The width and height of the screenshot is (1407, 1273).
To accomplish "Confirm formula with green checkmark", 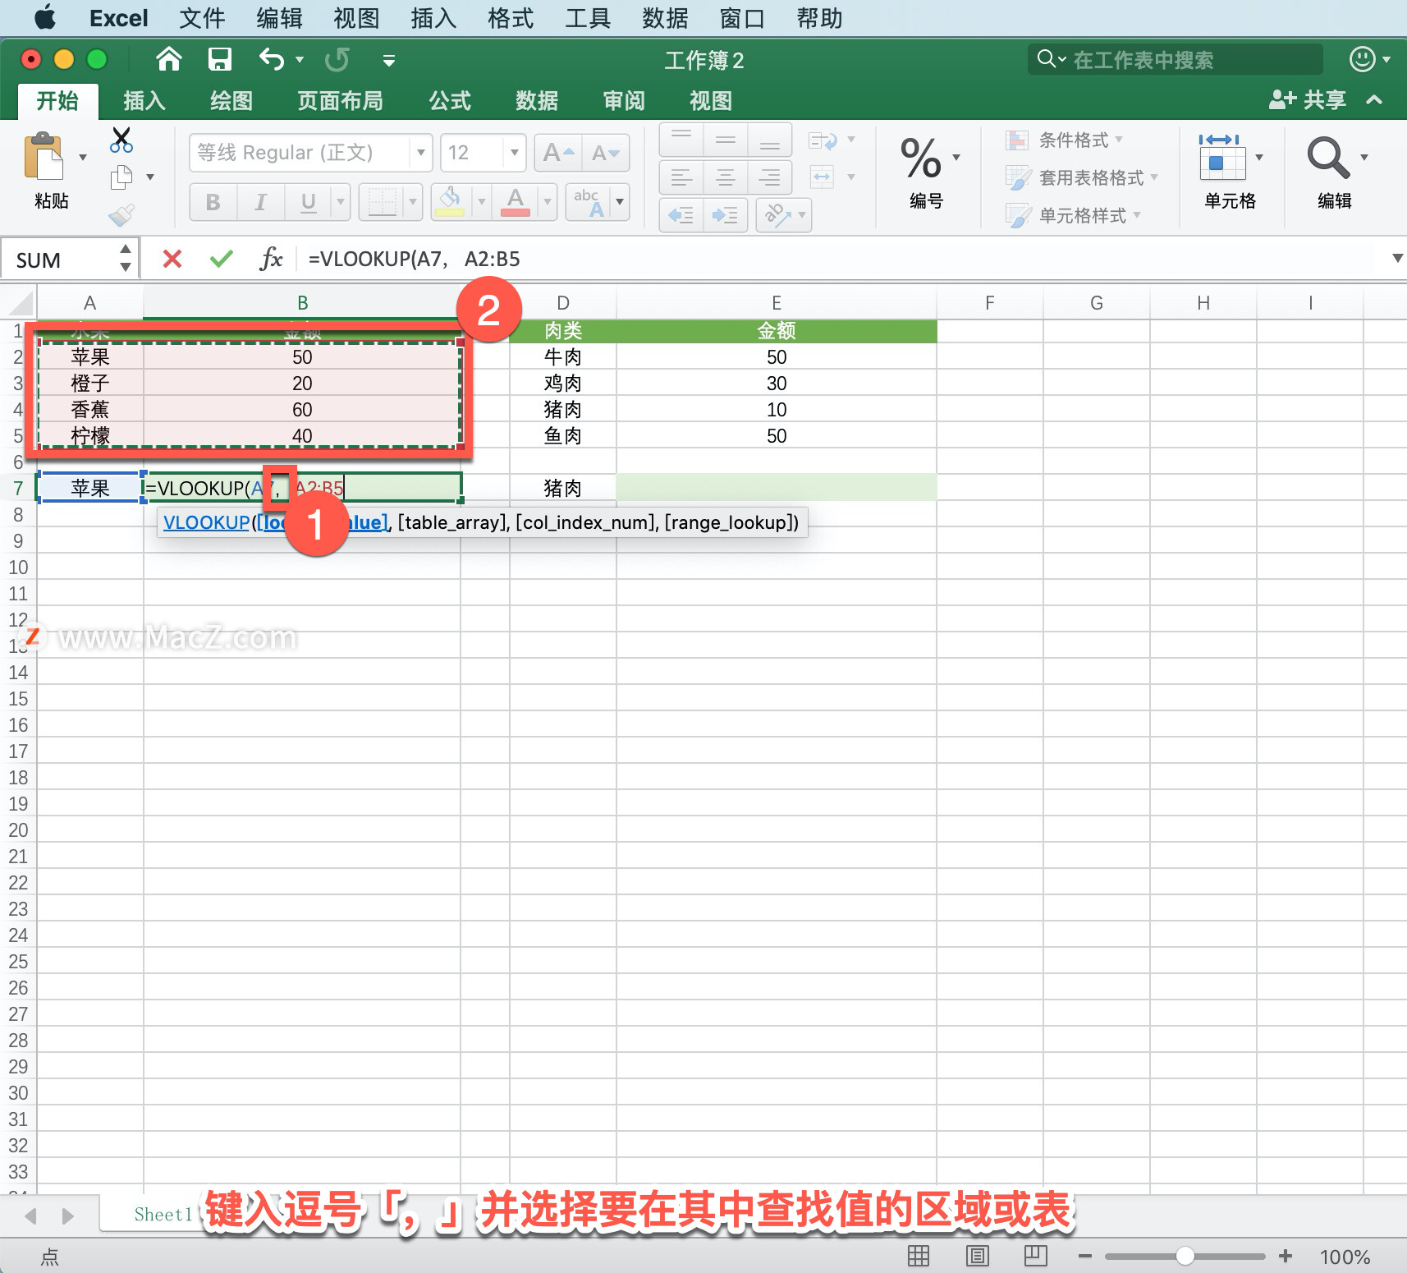I will [222, 260].
